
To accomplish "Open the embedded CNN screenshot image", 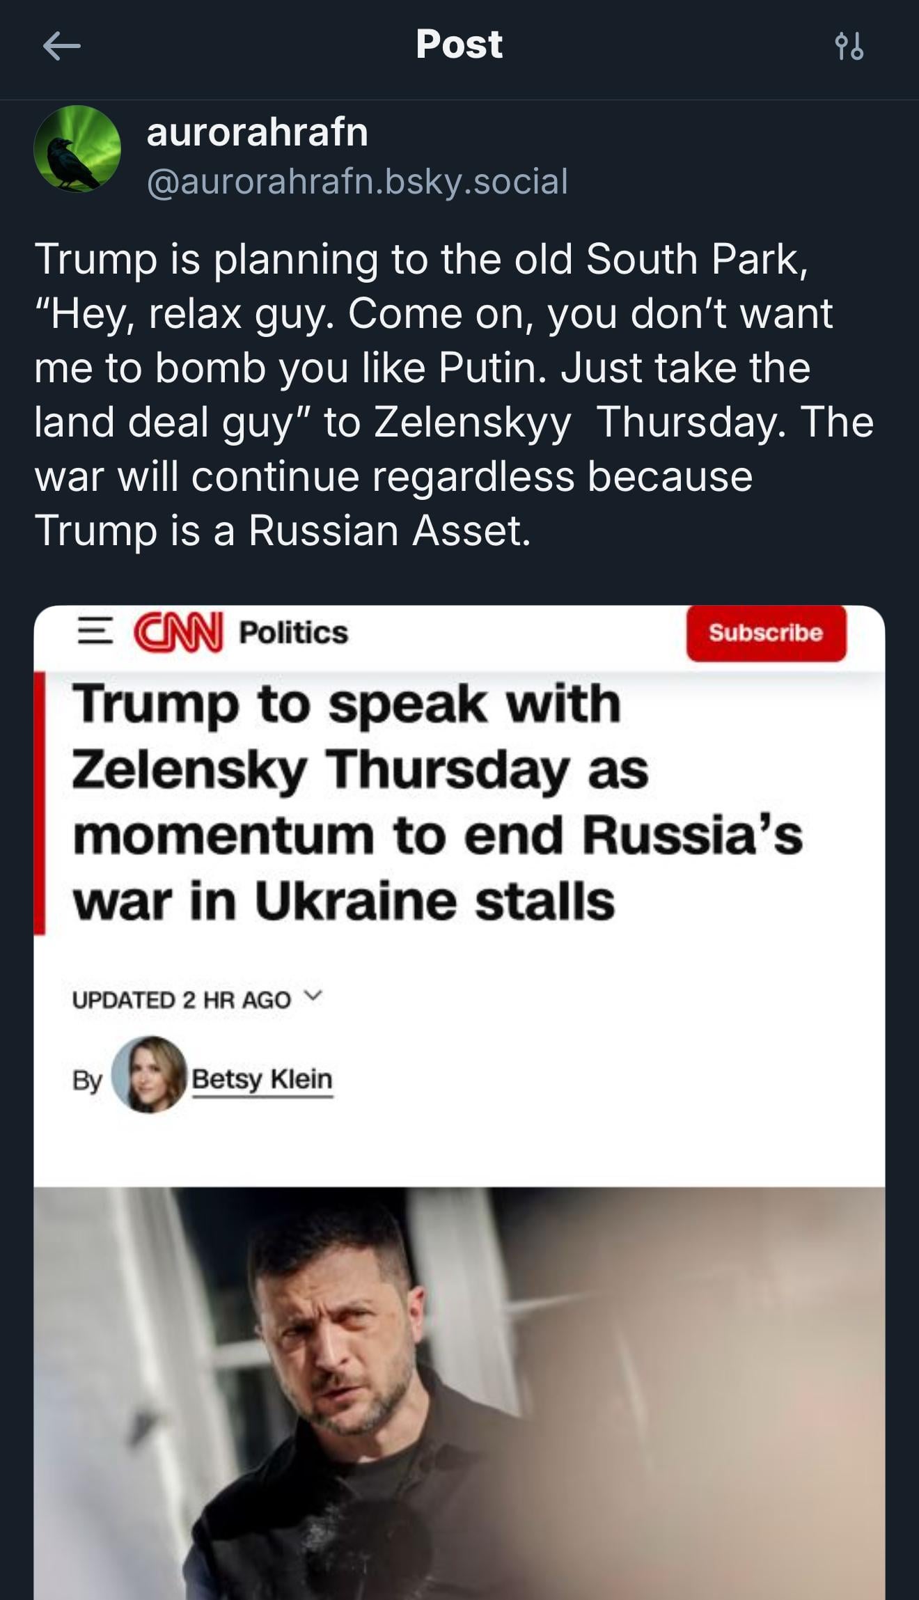I will [459, 1102].
